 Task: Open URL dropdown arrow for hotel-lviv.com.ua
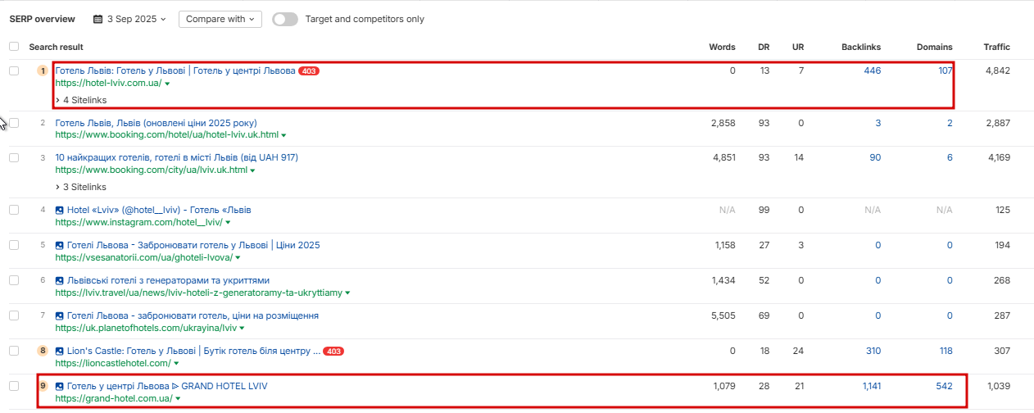[x=167, y=84]
